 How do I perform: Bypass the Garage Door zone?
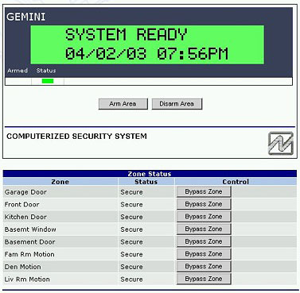pyautogui.click(x=204, y=191)
